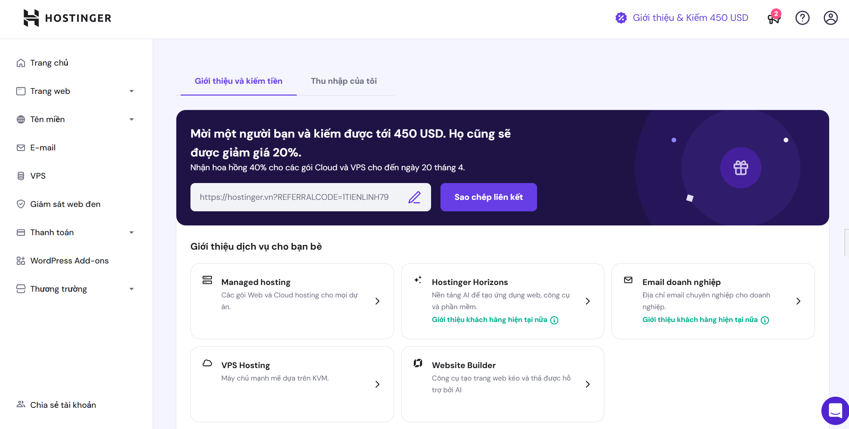Screen dimensions: 849x429
Task: Open Managed hosting card chevron
Action: [x=378, y=301]
